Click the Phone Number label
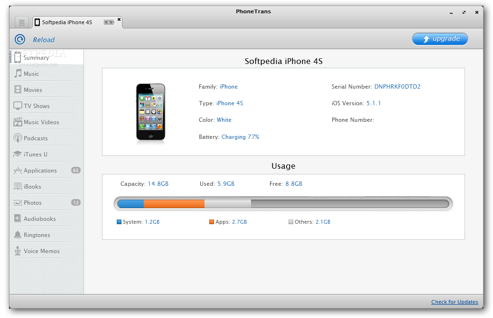The width and height of the screenshot is (493, 318). [353, 120]
